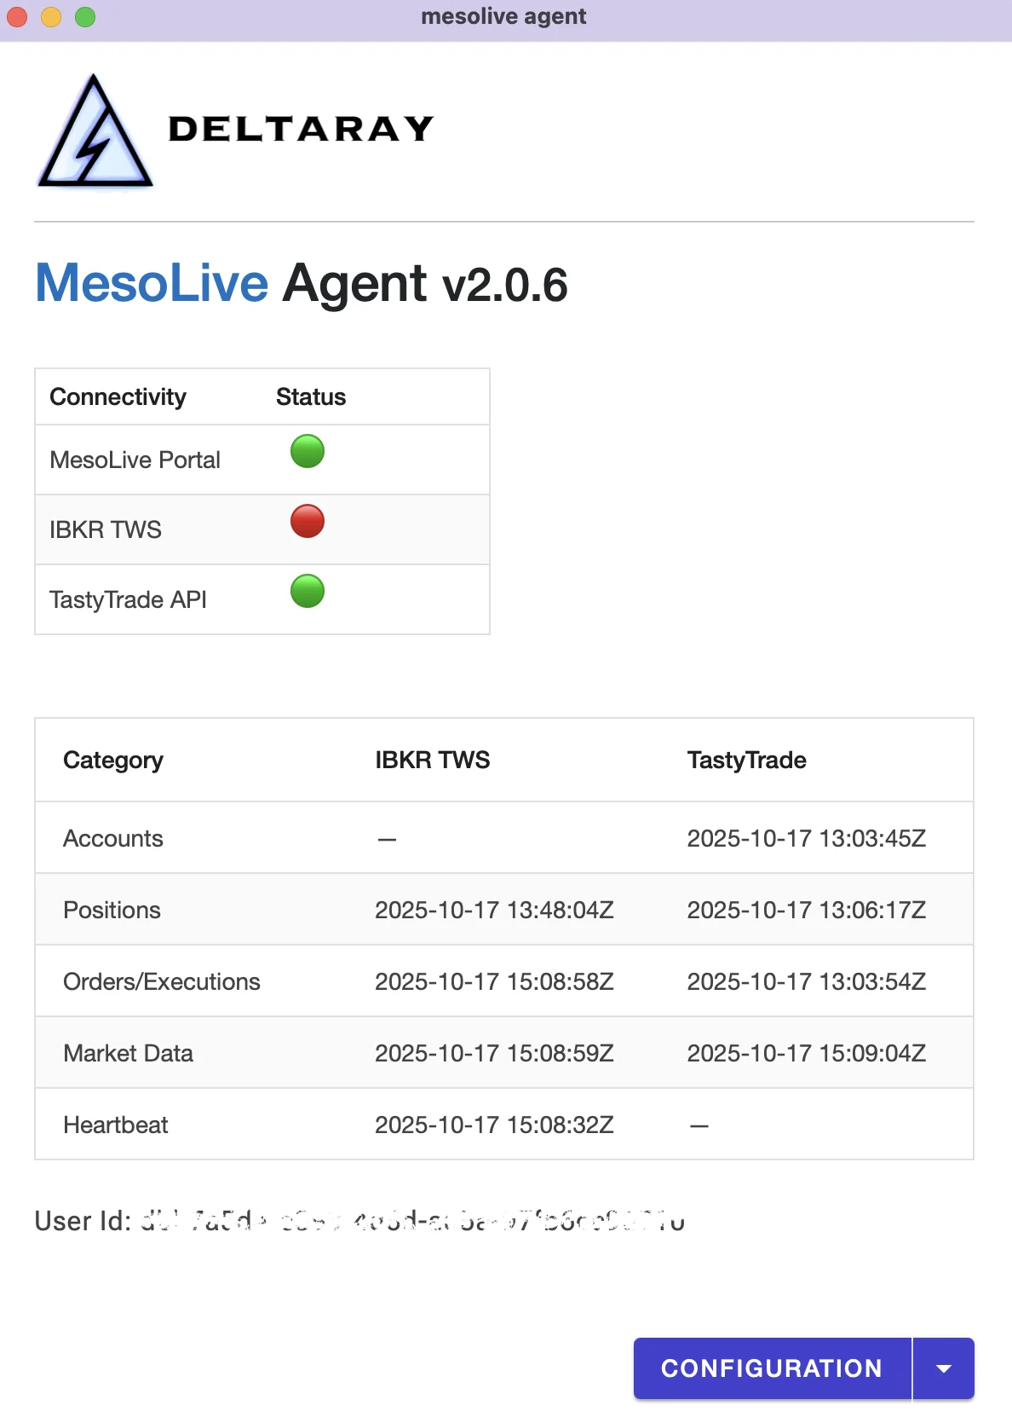Select the Positions row
Screen dimensions: 1012x1417
point(112,910)
